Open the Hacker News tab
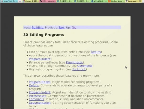Image resolution: width=144 pixels, height=109 pixels. click(117, 1)
